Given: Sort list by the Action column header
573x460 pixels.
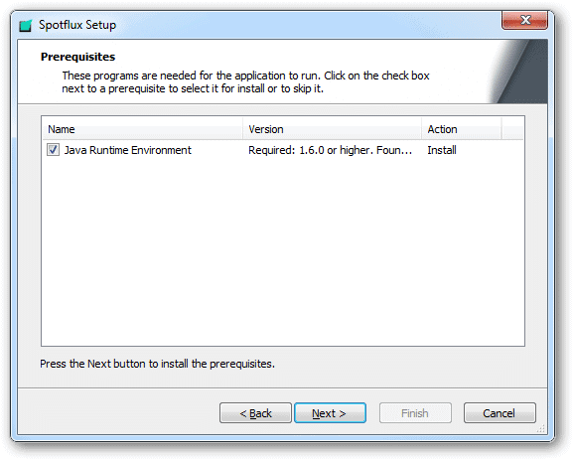Looking at the screenshot, I should [462, 129].
